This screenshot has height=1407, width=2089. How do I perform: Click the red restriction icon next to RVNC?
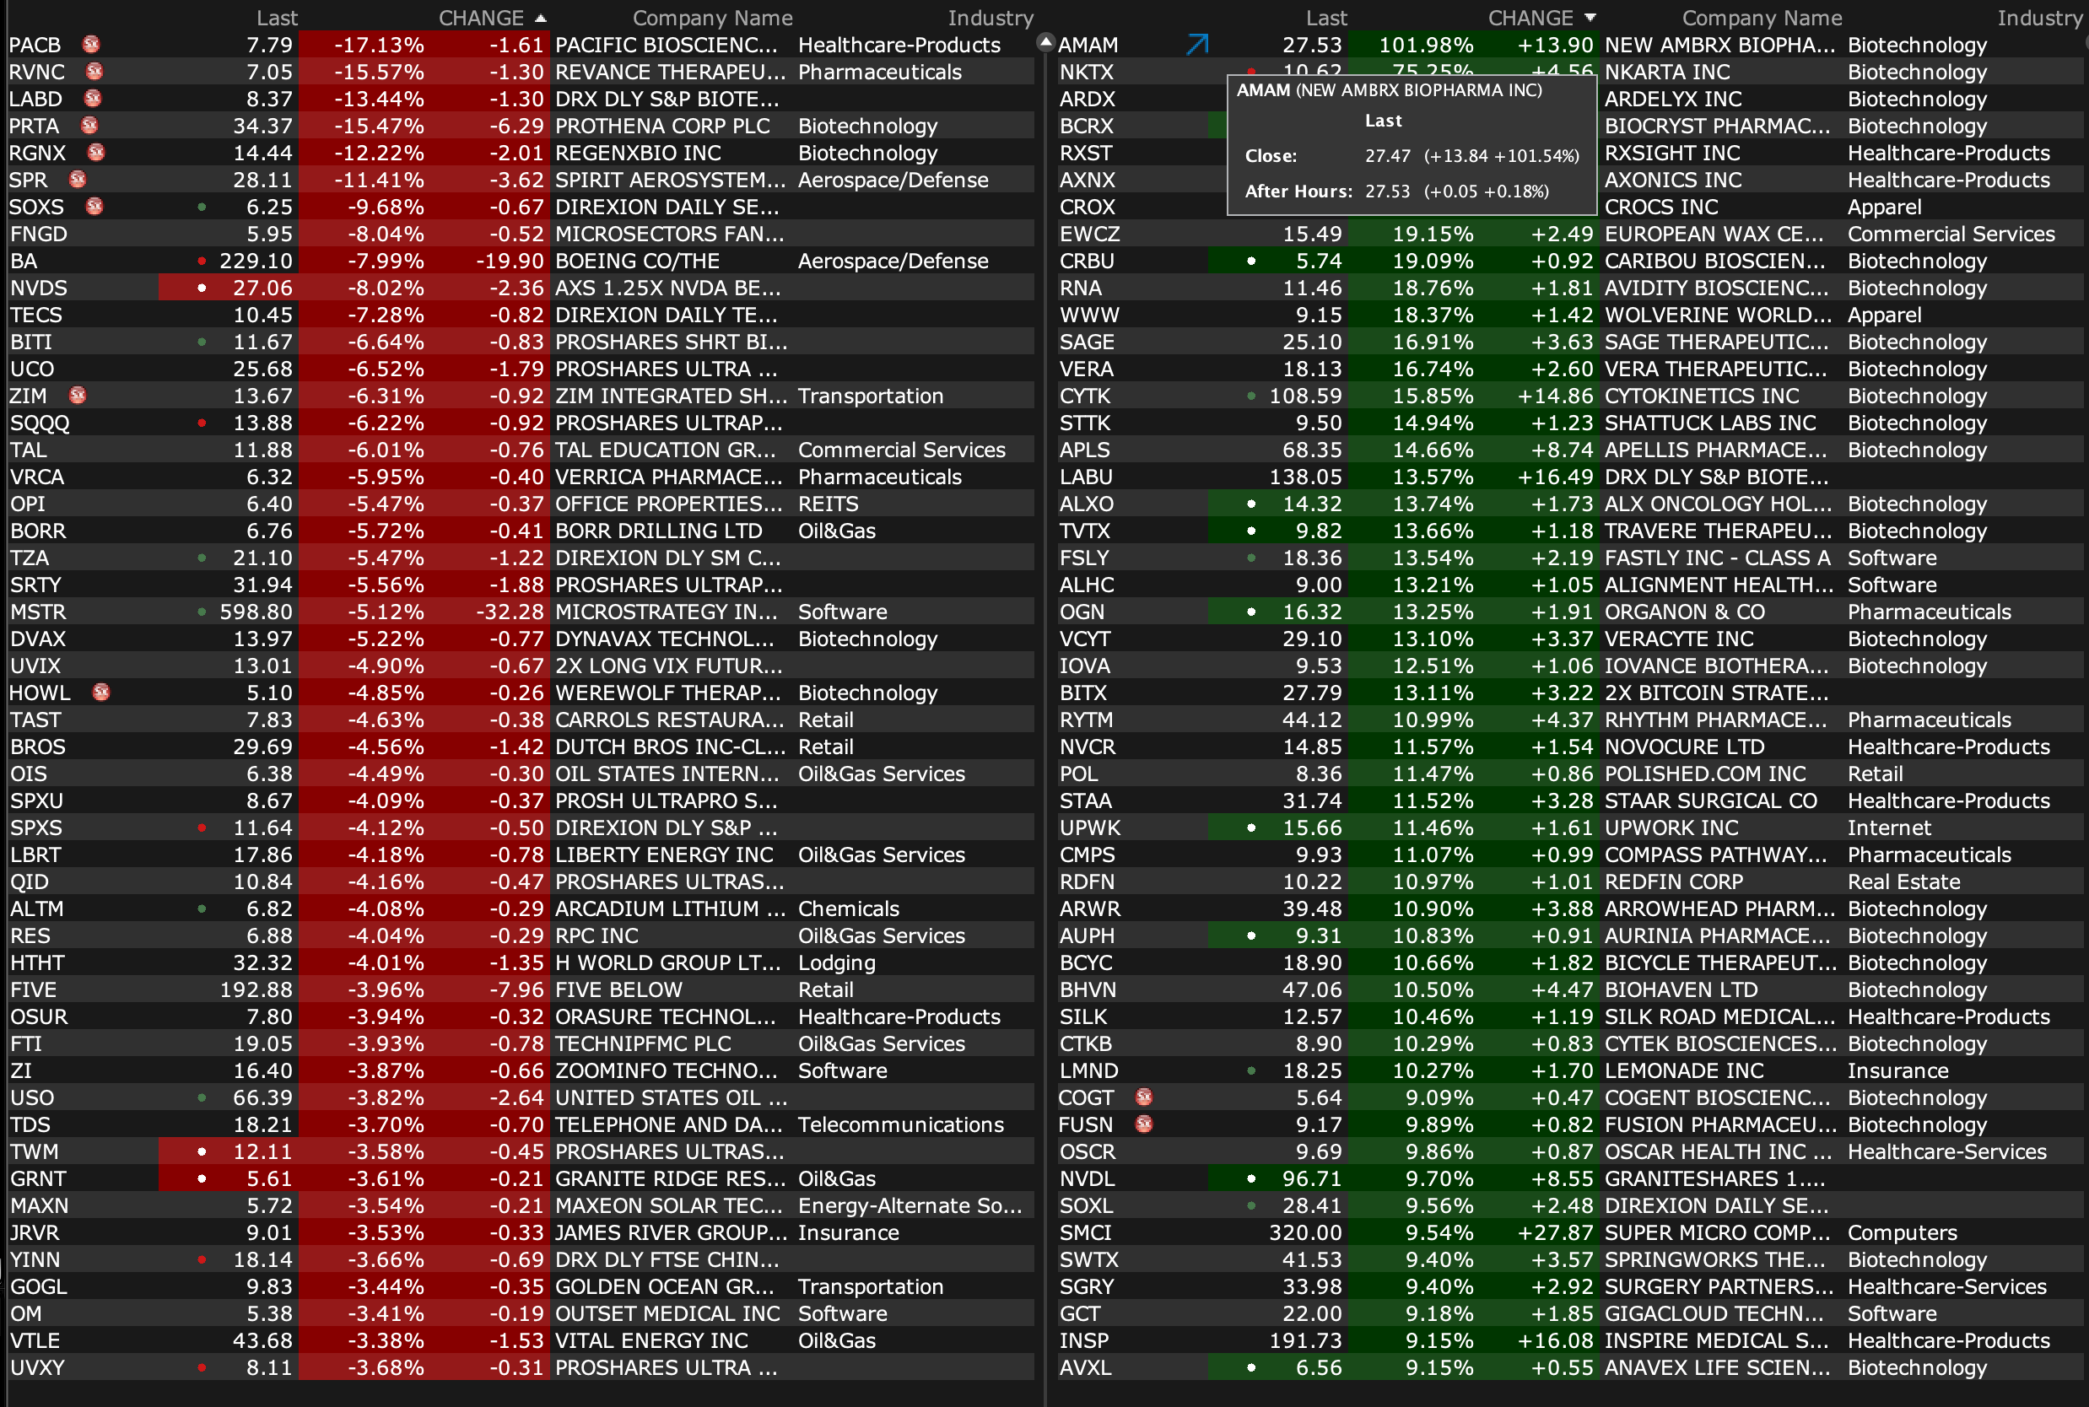point(94,71)
